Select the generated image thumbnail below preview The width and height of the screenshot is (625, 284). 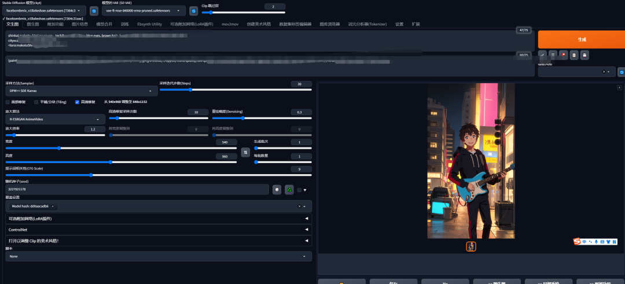(x=471, y=246)
